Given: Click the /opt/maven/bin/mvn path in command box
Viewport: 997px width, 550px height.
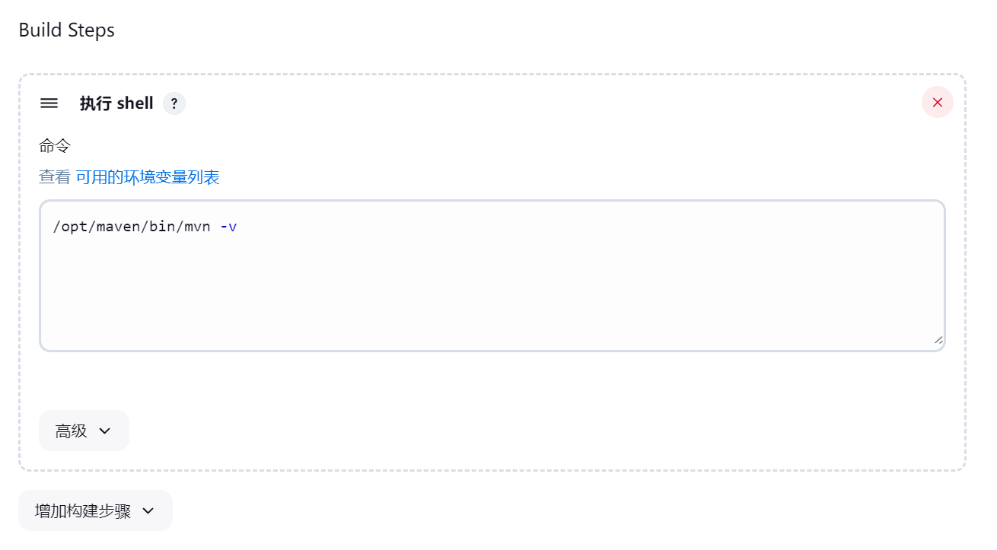Looking at the screenshot, I should point(132,227).
